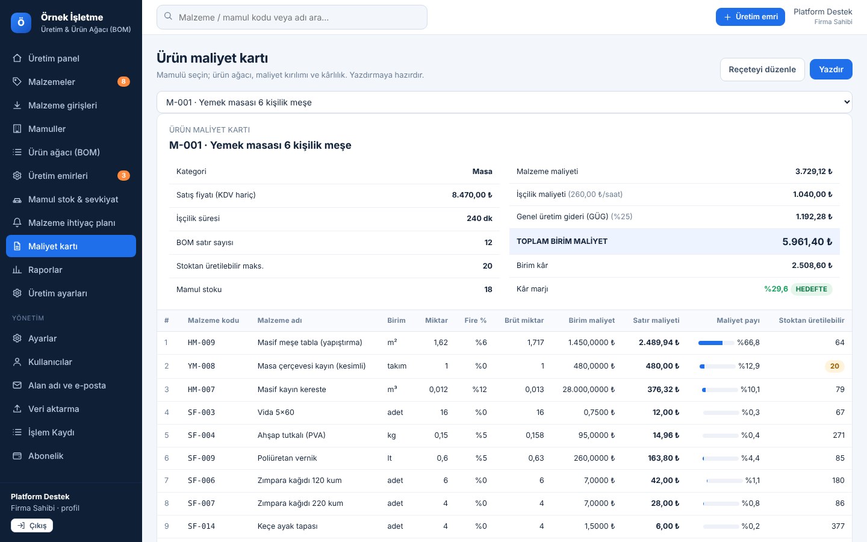This screenshot has height=542, width=867.
Task: Click the Üretim panel home icon
Action: tap(17, 58)
